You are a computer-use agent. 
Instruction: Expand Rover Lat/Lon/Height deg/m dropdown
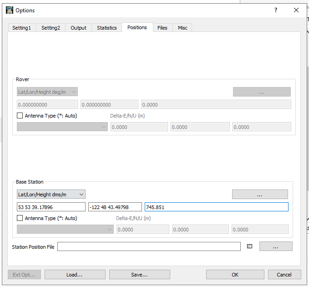47,92
